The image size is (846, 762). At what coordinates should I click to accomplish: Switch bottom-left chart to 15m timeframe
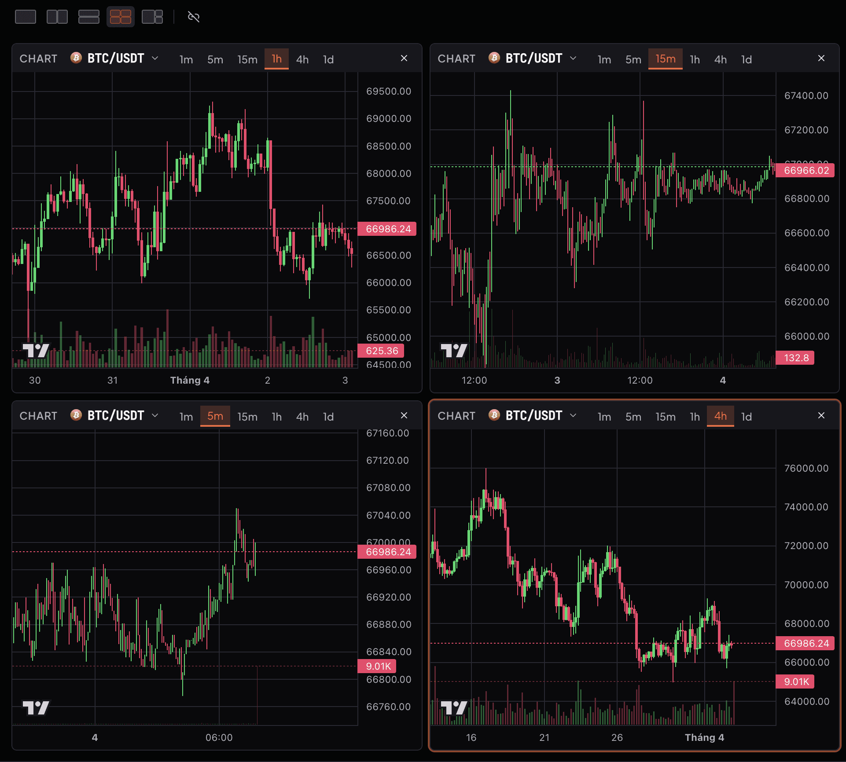247,416
